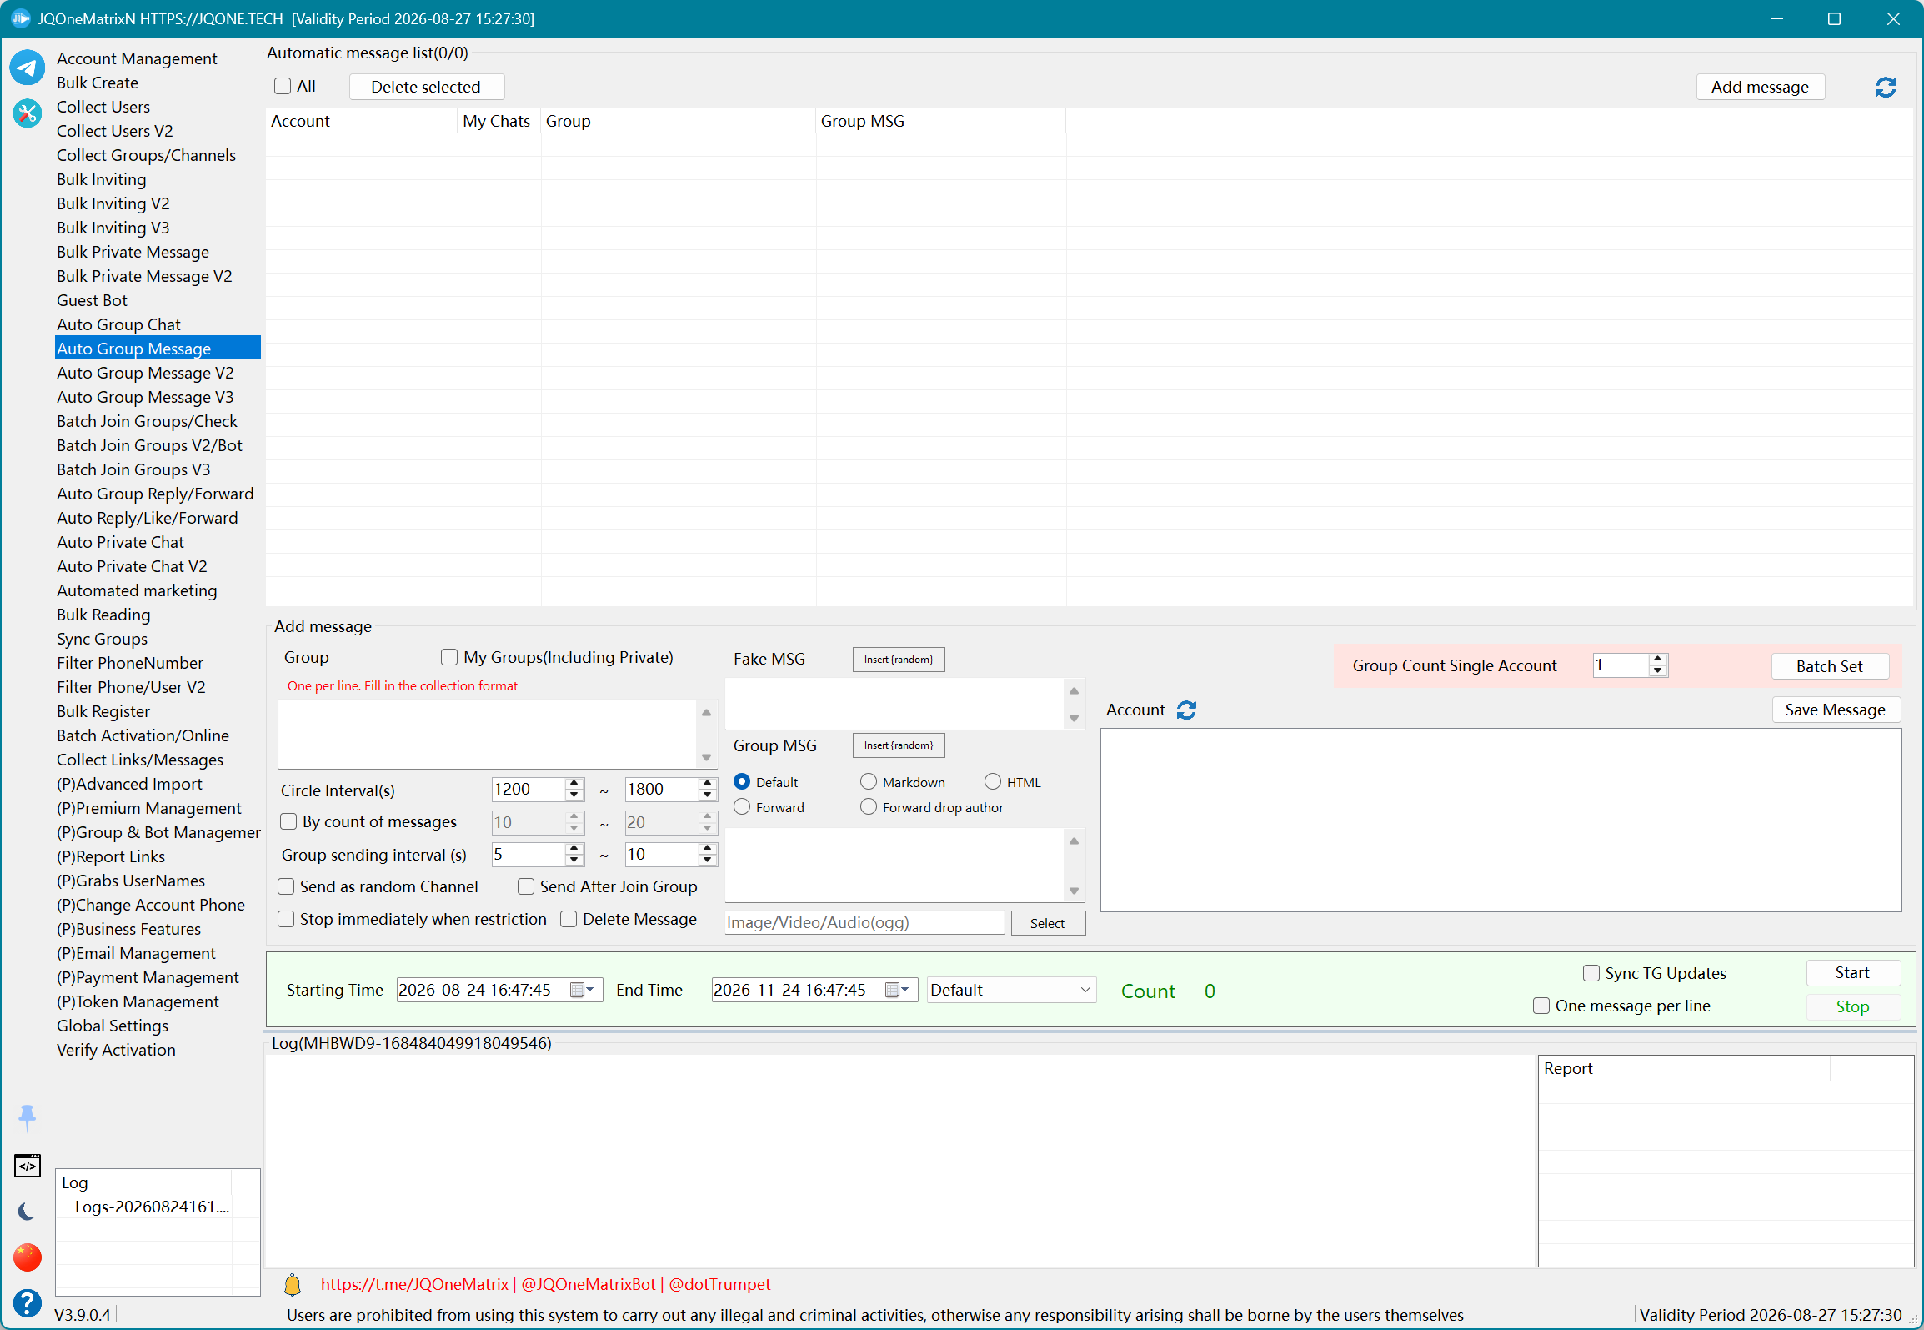Open the Starting Time calendar picker
The height and width of the screenshot is (1330, 1924).
pos(581,990)
